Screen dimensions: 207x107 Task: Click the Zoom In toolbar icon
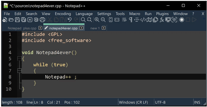click(x=97, y=20)
